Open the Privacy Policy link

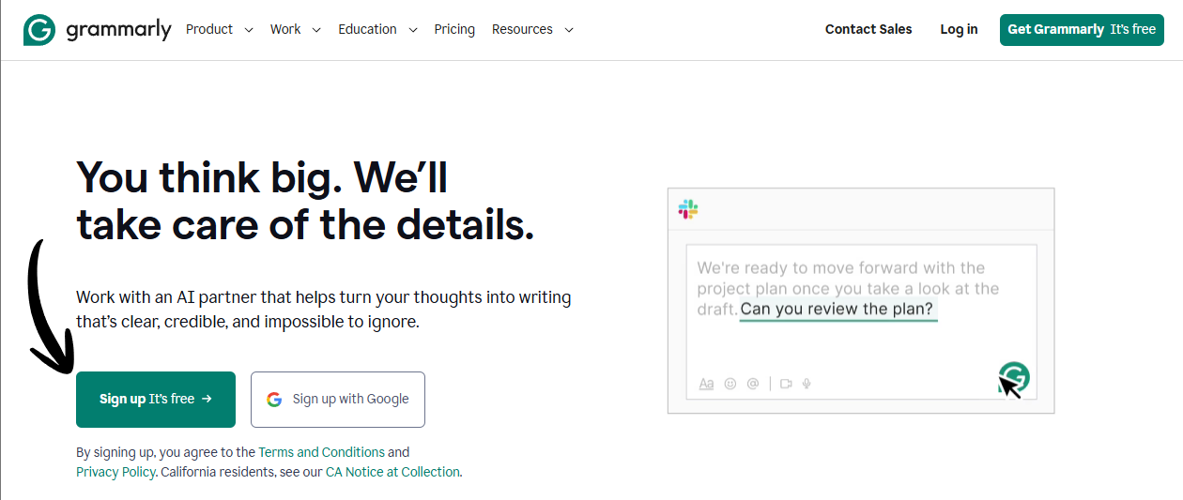[115, 472]
